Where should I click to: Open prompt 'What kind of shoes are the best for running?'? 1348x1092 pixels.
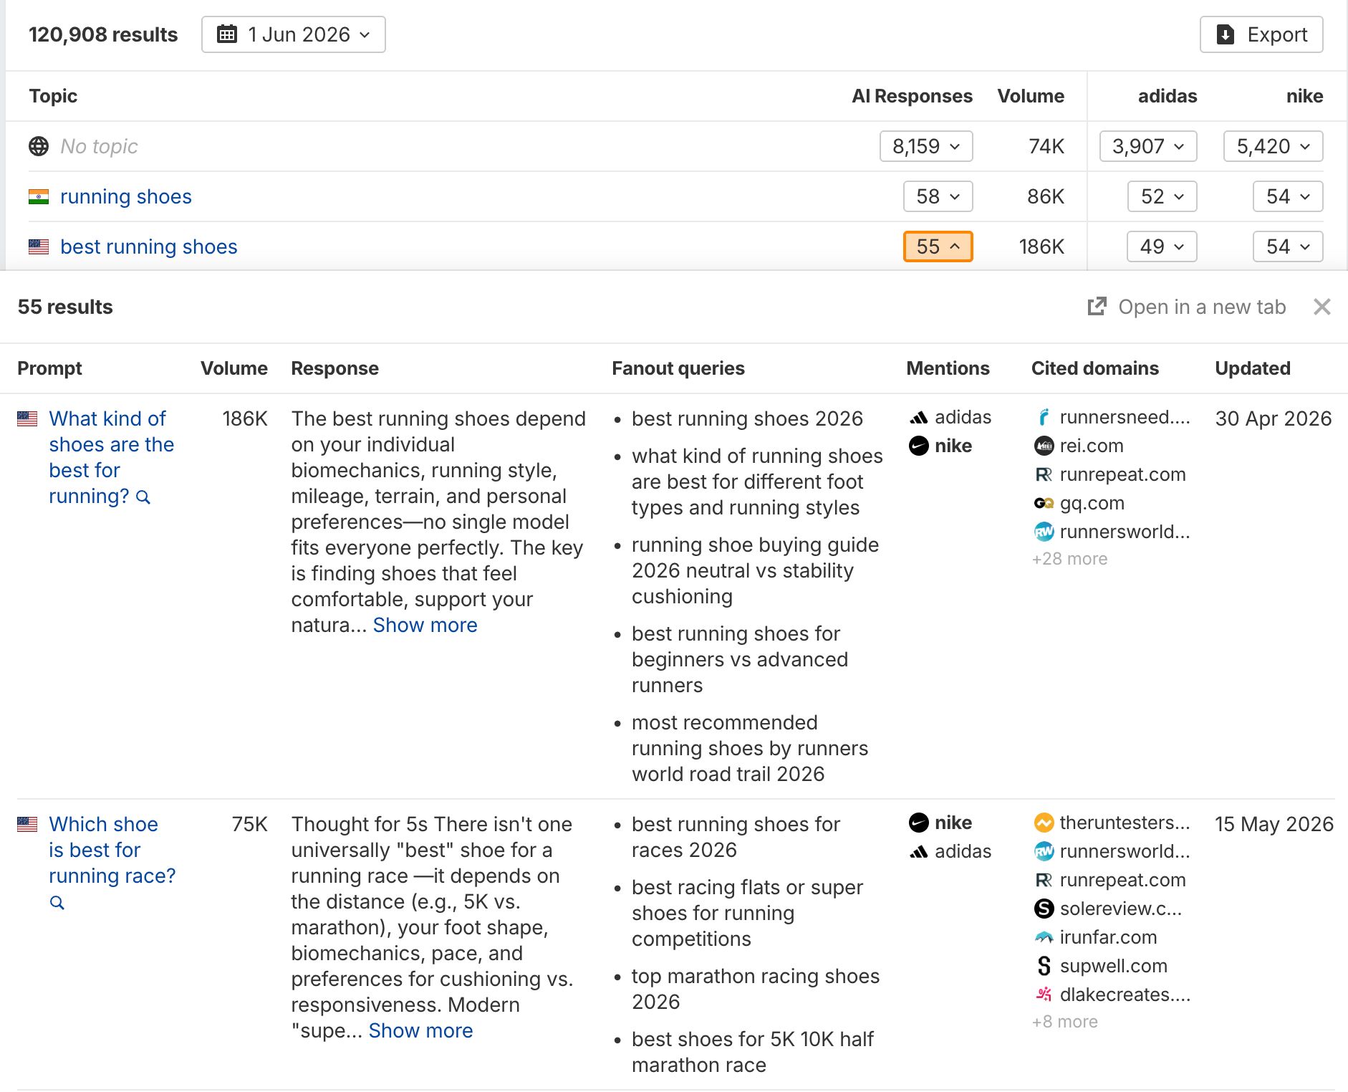(111, 457)
